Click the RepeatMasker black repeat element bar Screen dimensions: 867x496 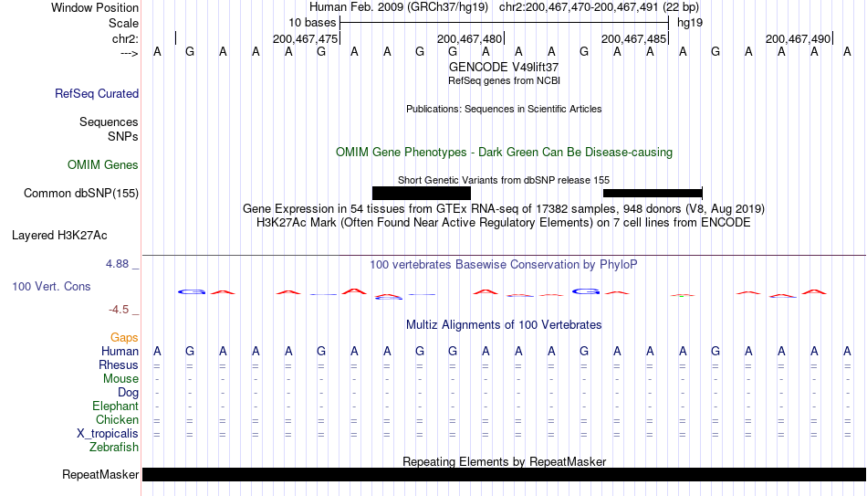point(505,474)
